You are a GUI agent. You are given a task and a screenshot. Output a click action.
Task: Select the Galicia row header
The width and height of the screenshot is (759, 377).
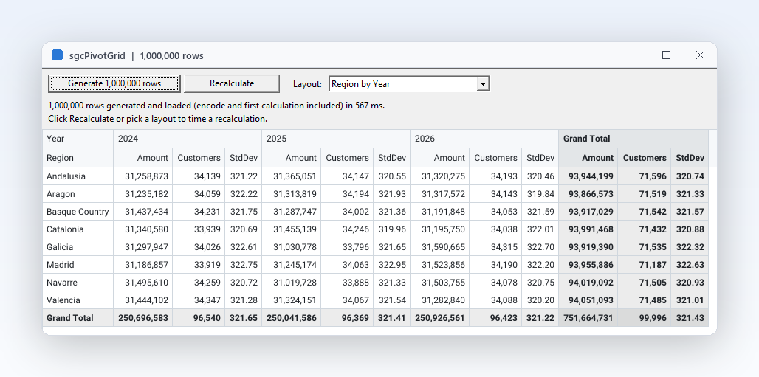pyautogui.click(x=78, y=247)
